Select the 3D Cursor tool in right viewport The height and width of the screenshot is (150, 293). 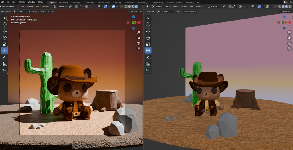pyautogui.click(x=148, y=25)
